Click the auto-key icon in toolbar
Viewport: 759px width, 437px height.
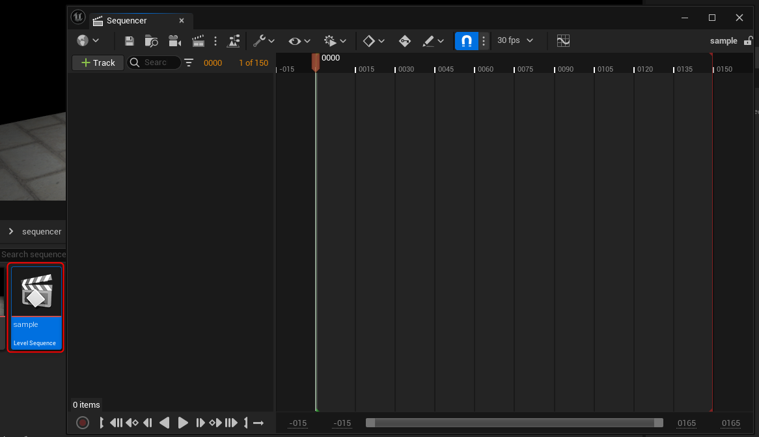[404, 41]
